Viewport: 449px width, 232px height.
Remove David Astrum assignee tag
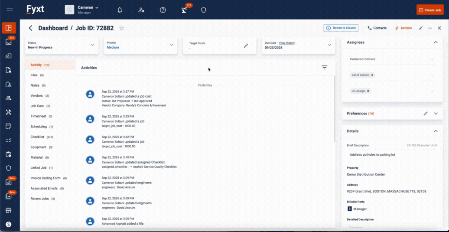372,75
